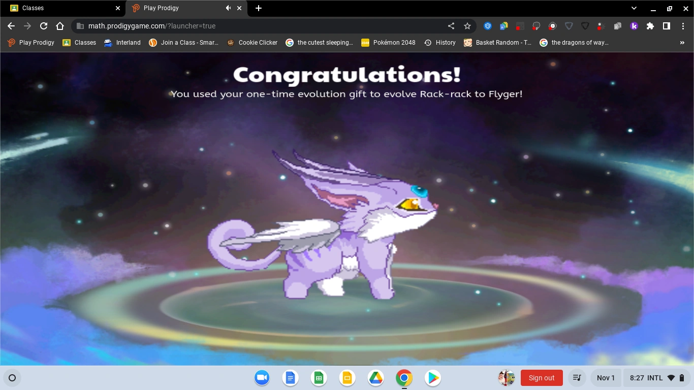Mute the Play Prodigy tab audio
The image size is (694, 390).
tap(228, 8)
